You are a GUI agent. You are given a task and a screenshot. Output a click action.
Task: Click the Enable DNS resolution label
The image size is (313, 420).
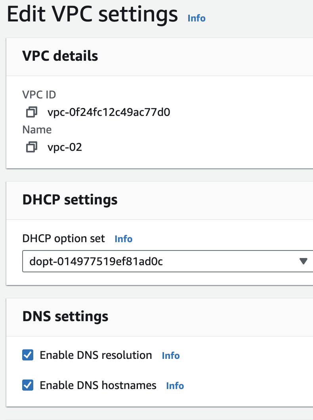(x=96, y=355)
